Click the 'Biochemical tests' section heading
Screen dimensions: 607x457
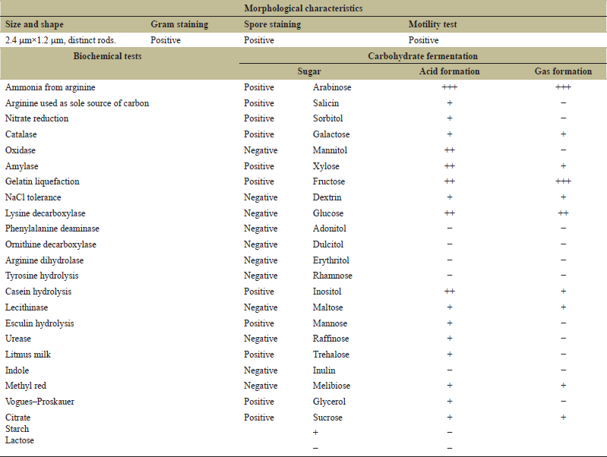pyautogui.click(x=107, y=56)
